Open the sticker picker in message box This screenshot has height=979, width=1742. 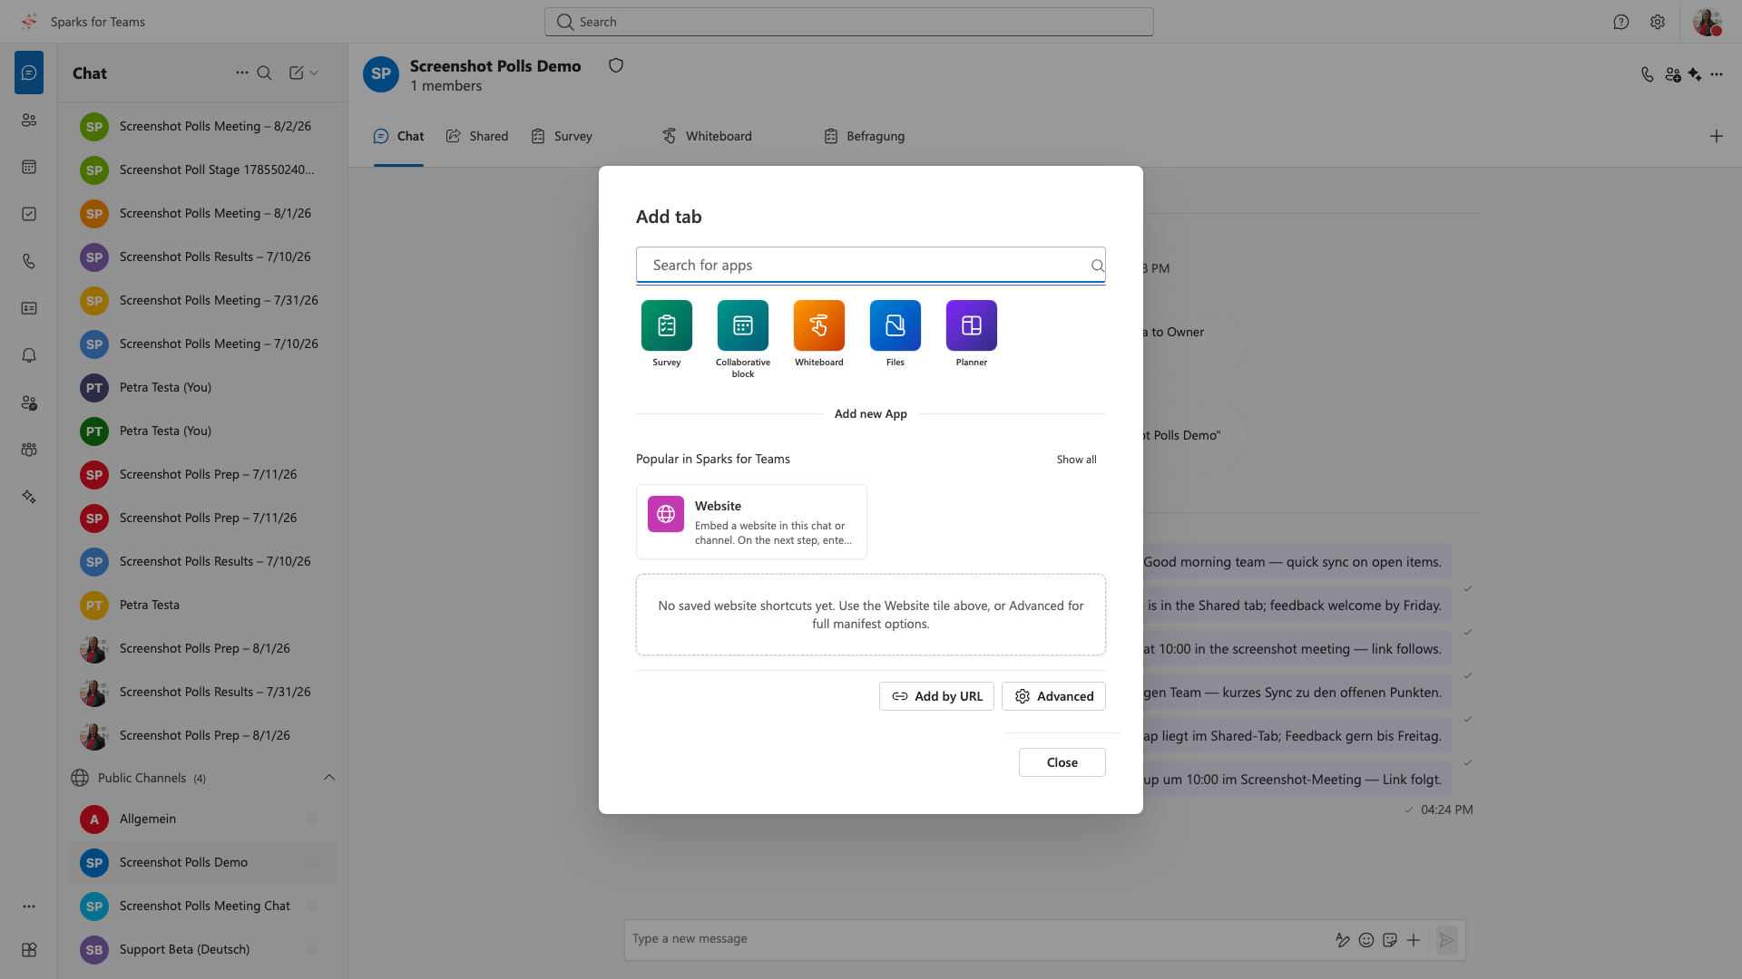pos(1390,940)
